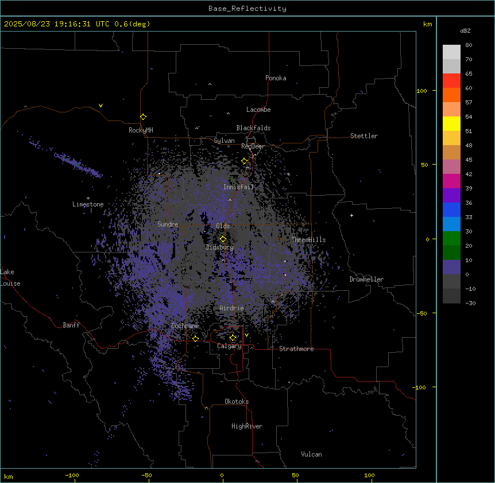Click the yellow diamond marker above RockyMH

pos(144,117)
